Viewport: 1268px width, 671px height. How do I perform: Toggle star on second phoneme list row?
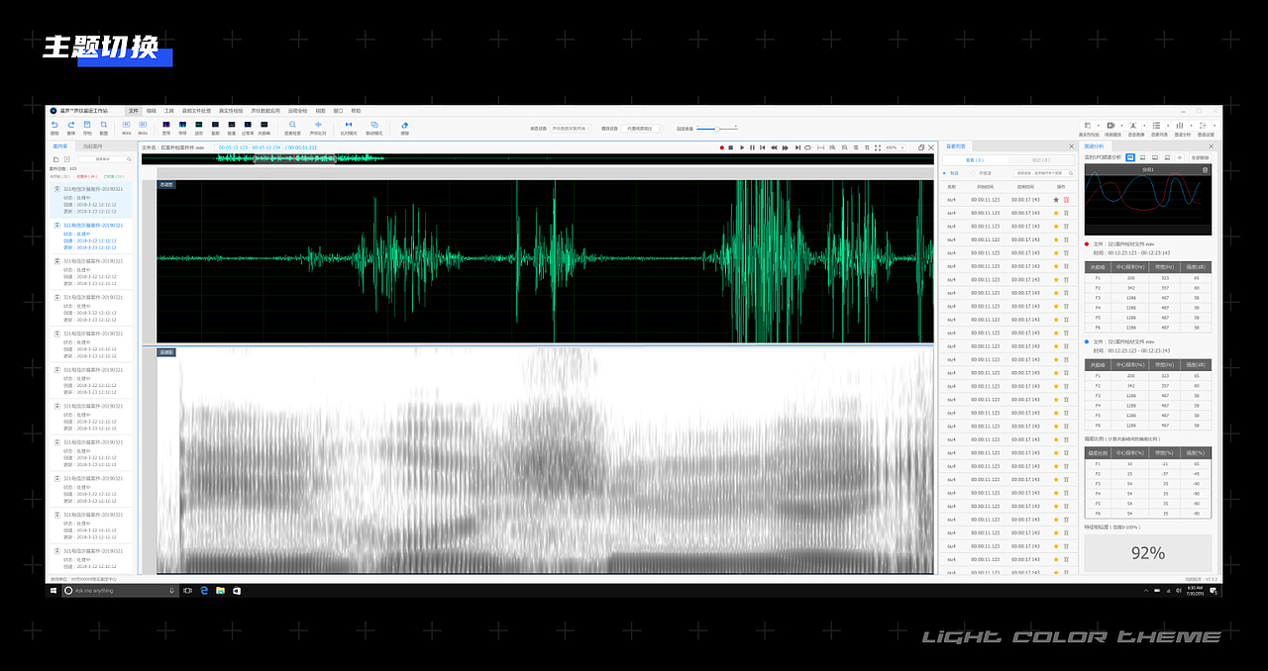(1056, 213)
